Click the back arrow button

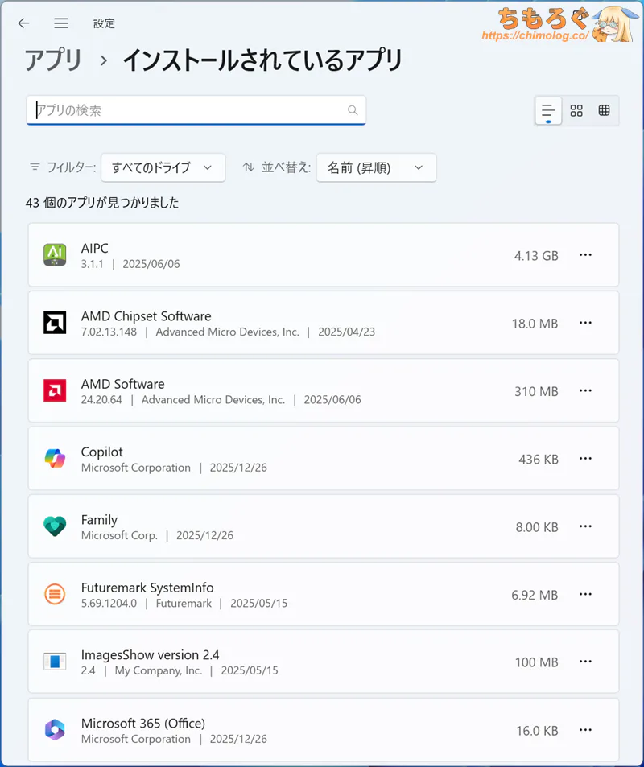coord(23,23)
